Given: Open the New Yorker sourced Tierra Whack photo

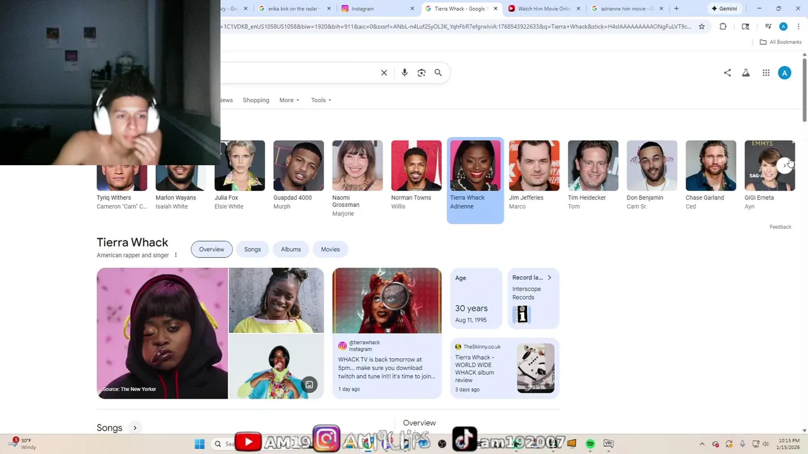Looking at the screenshot, I should tap(162, 334).
